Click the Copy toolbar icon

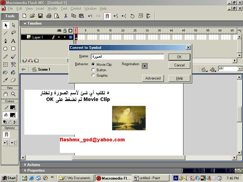click(x=74, y=16)
